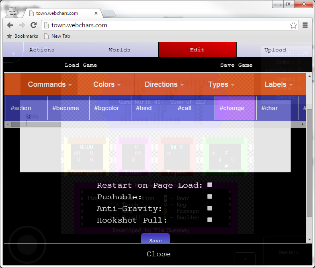
Task: Click Close at the bottom
Action: click(x=158, y=254)
